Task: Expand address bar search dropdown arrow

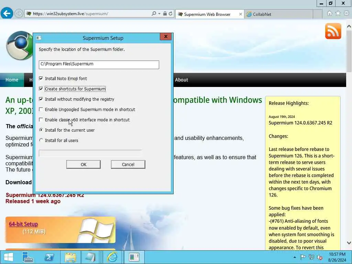Action: click(159, 14)
